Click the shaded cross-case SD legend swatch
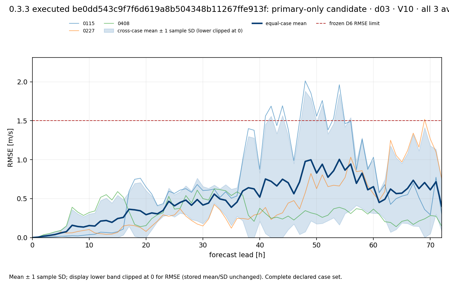The width and height of the screenshot is (449, 283). (109, 31)
